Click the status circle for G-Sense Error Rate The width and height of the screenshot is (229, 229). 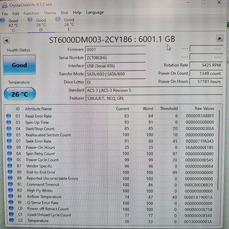pyautogui.click(x=11, y=202)
